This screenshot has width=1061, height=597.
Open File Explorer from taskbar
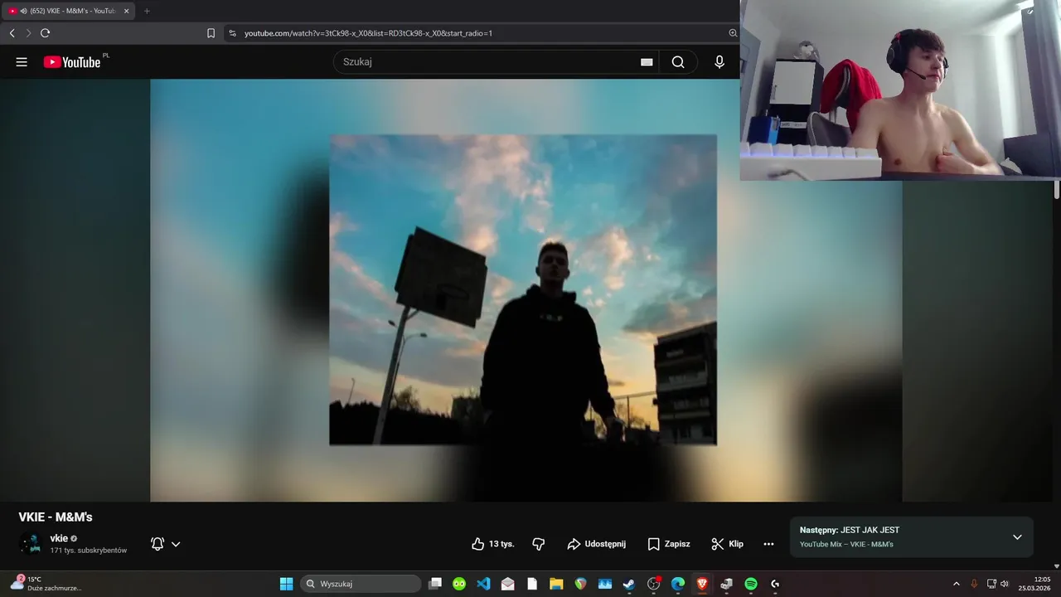[556, 584]
